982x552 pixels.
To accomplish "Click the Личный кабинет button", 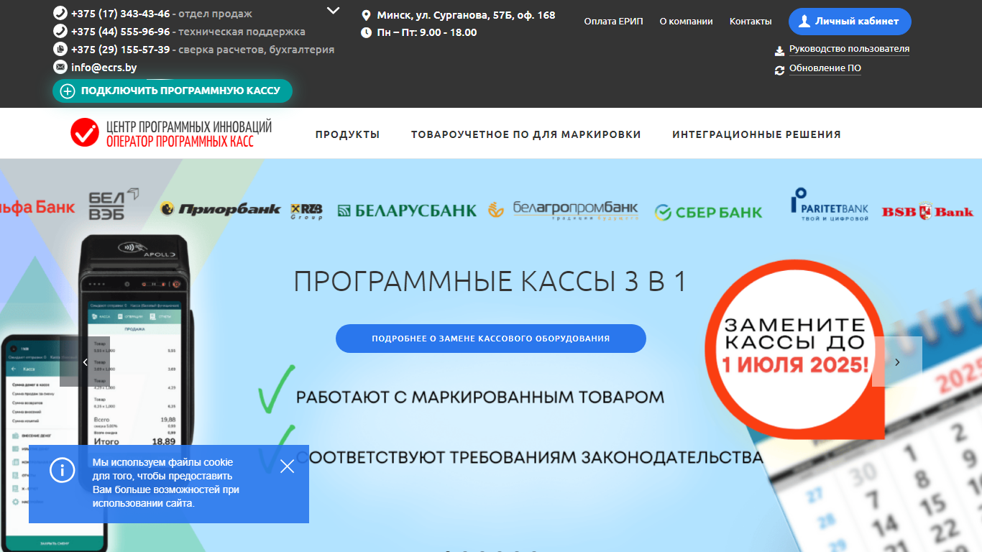I will 850,22.
